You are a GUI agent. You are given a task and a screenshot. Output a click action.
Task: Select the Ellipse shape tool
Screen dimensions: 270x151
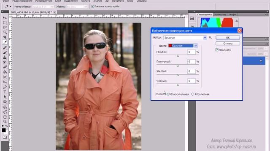pos(5,102)
